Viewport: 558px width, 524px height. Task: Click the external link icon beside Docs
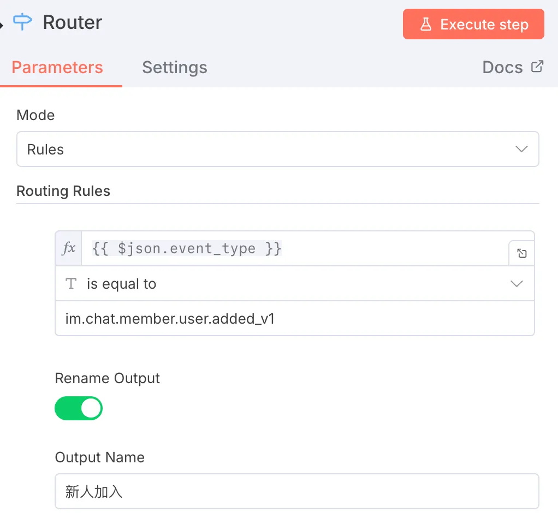coord(537,67)
